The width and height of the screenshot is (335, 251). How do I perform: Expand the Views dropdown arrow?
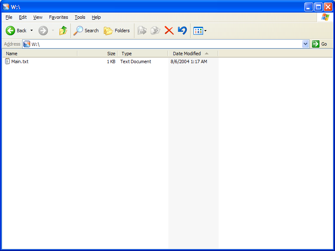pyautogui.click(x=206, y=31)
